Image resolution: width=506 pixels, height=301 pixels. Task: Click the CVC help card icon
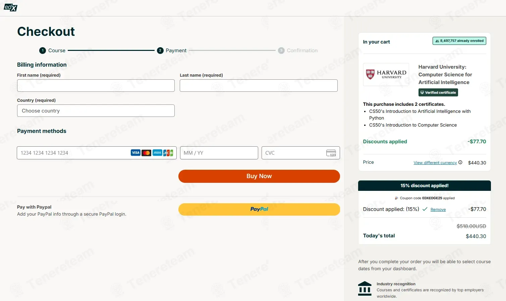coord(331,153)
